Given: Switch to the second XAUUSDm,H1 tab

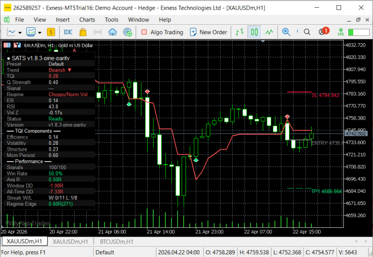Looking at the screenshot, I should [x=70, y=242].
